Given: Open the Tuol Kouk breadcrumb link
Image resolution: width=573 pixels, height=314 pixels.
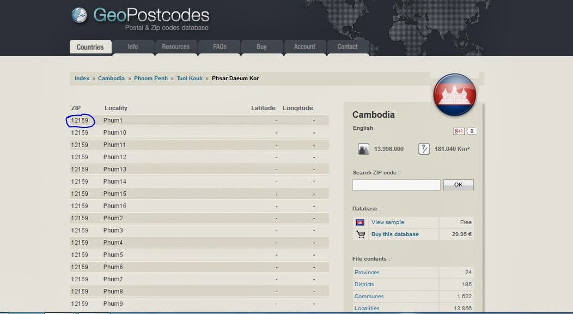Looking at the screenshot, I should click(190, 78).
